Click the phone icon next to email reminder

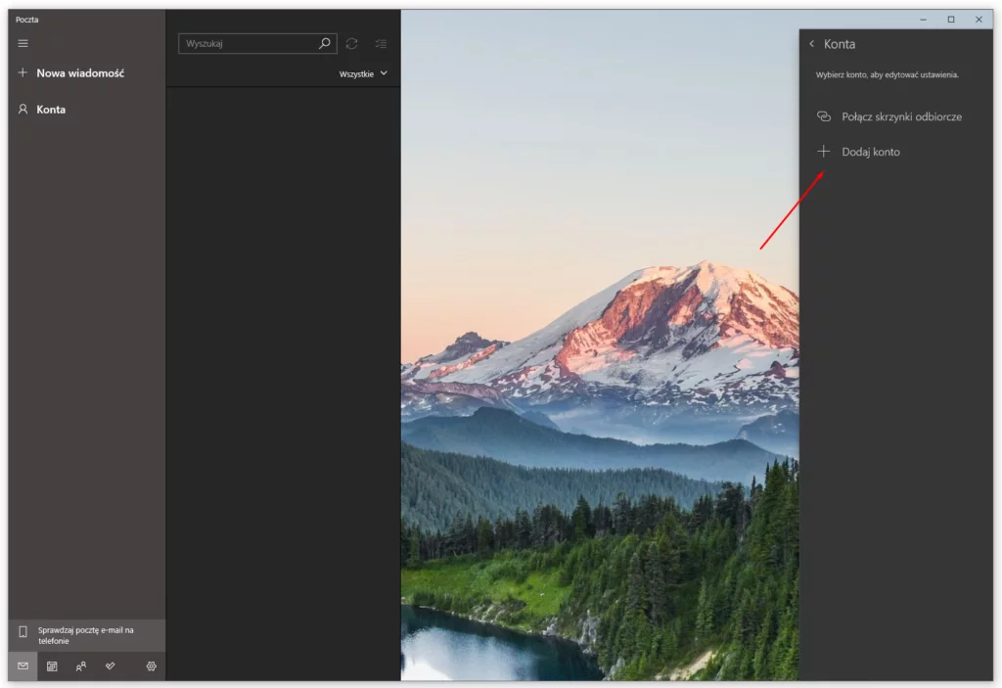pyautogui.click(x=22, y=633)
